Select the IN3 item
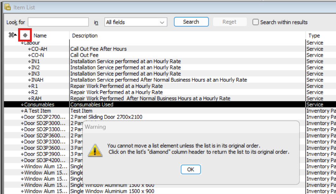 (x=36, y=74)
